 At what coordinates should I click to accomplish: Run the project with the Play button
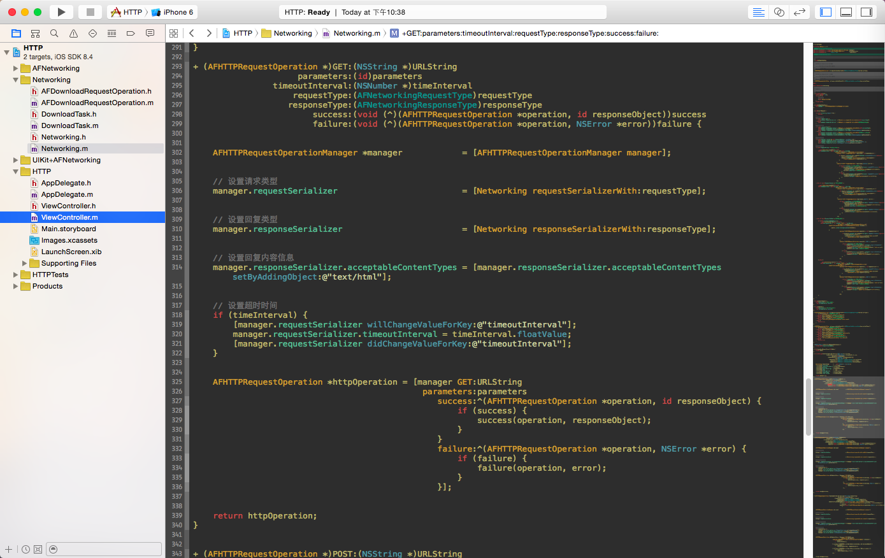click(x=61, y=12)
